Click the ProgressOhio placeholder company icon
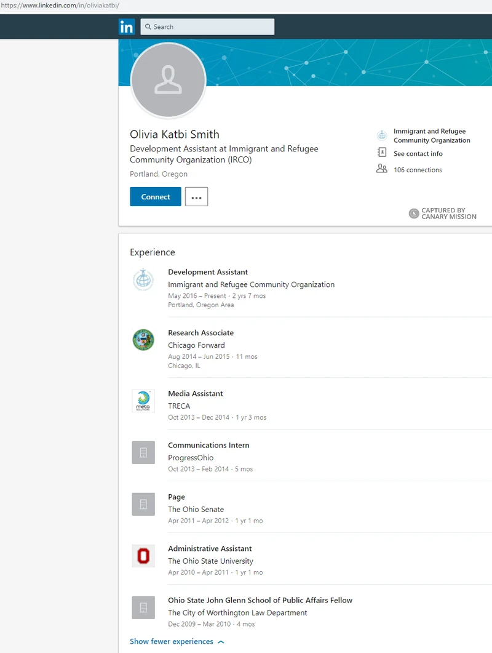This screenshot has height=653, width=492. (143, 452)
